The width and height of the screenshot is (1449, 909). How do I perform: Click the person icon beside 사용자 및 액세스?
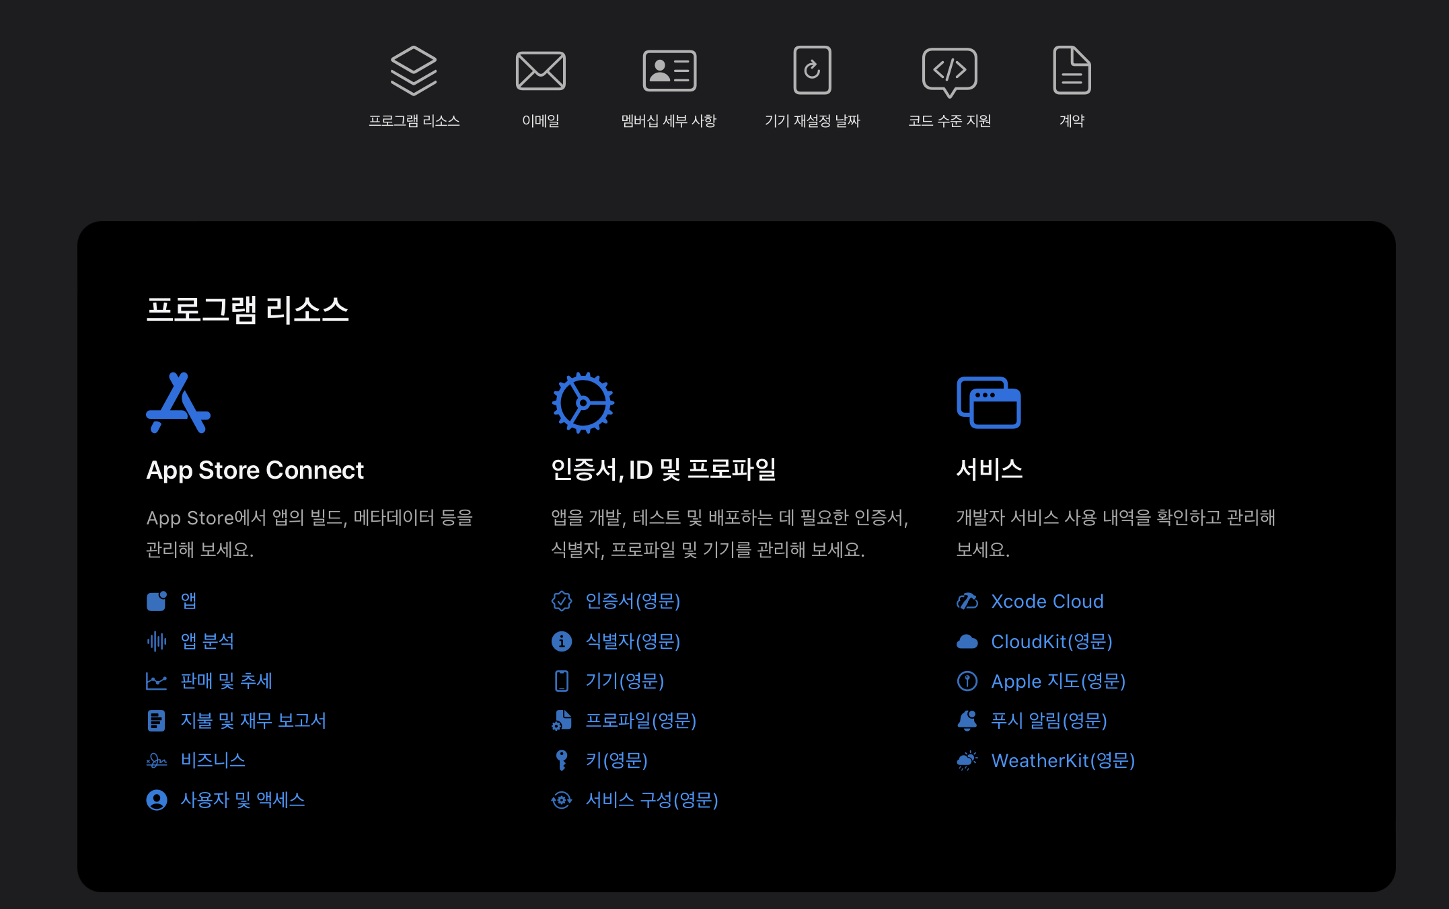pos(157,800)
